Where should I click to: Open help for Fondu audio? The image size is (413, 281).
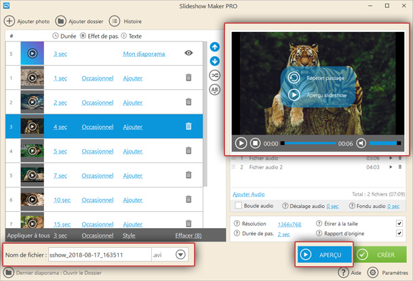pos(352,206)
